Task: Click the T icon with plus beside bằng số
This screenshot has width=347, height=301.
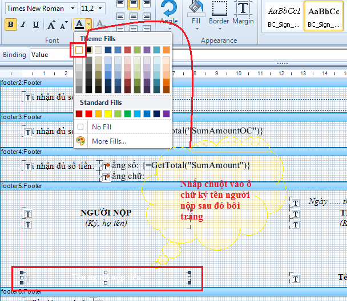Action: pos(106,166)
